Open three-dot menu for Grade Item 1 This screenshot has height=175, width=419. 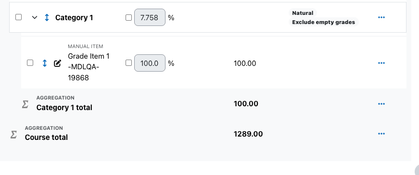(x=381, y=63)
